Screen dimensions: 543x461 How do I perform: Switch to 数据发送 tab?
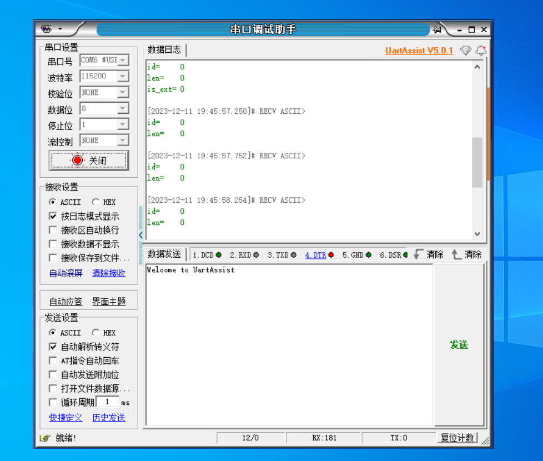click(164, 254)
